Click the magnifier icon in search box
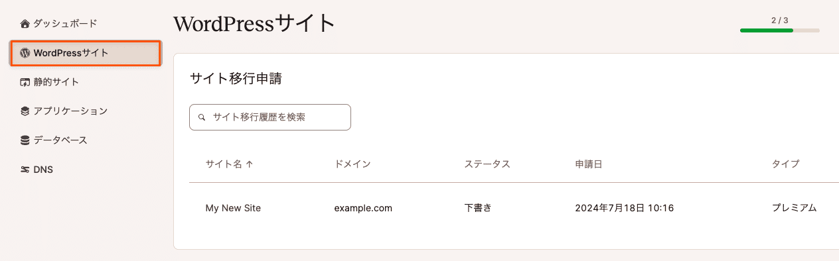This screenshot has width=839, height=261. click(x=202, y=117)
